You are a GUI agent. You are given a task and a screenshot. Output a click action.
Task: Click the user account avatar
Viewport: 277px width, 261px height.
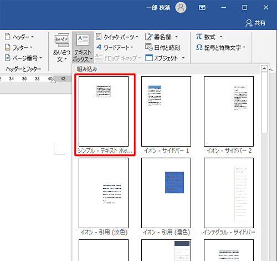click(181, 8)
